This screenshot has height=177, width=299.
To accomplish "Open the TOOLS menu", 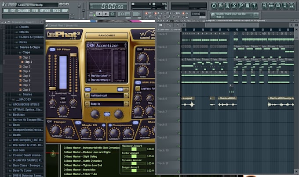I will pos(56,11).
